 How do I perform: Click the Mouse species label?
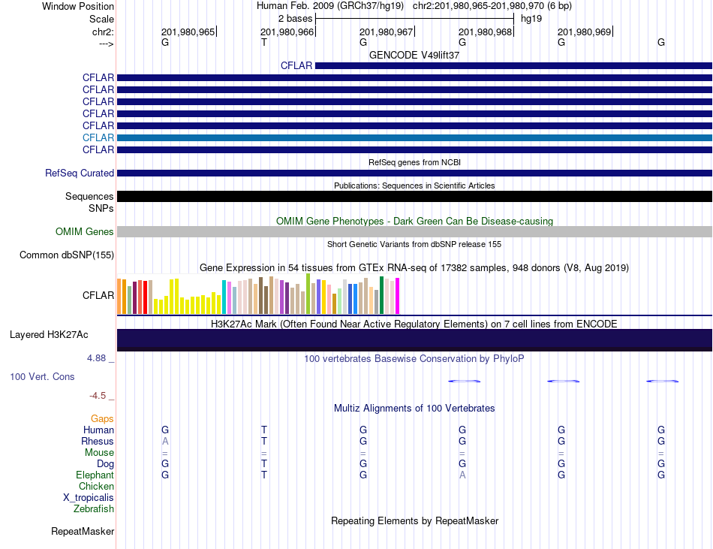click(x=100, y=453)
